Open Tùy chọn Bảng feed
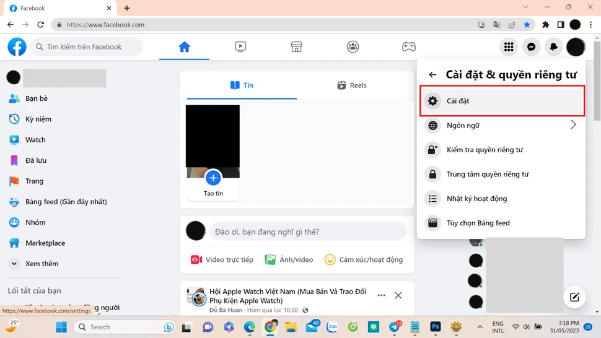Viewport: 601px width, 338px height. (502, 223)
